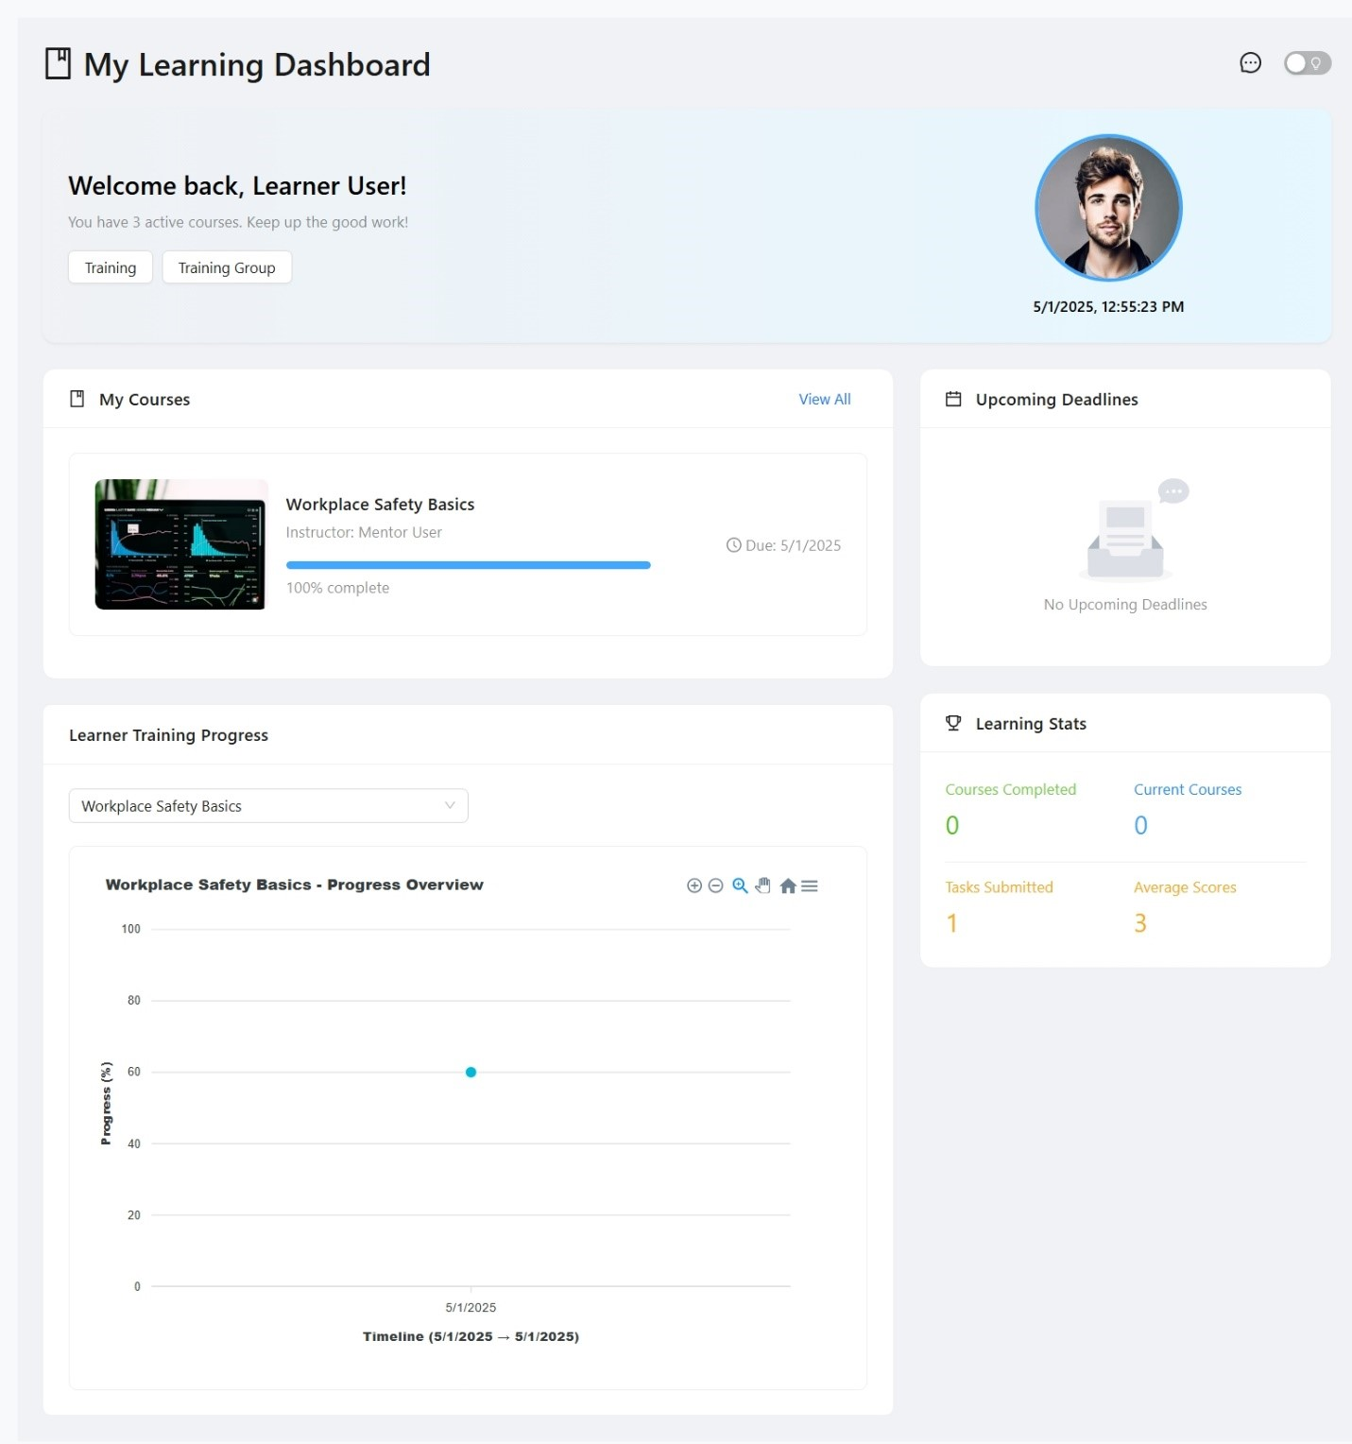Click the Workplace Safety Basics course title
Screen dimensions: 1352x1444
point(380,505)
